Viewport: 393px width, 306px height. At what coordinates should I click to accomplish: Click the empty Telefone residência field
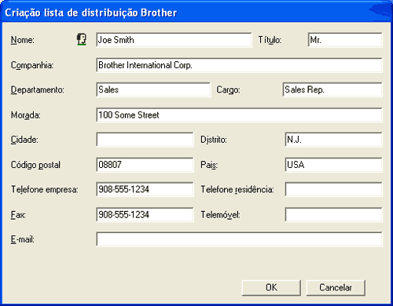click(333, 189)
